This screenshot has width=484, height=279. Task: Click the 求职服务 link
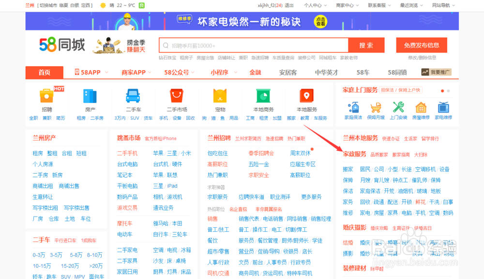[x=218, y=197]
